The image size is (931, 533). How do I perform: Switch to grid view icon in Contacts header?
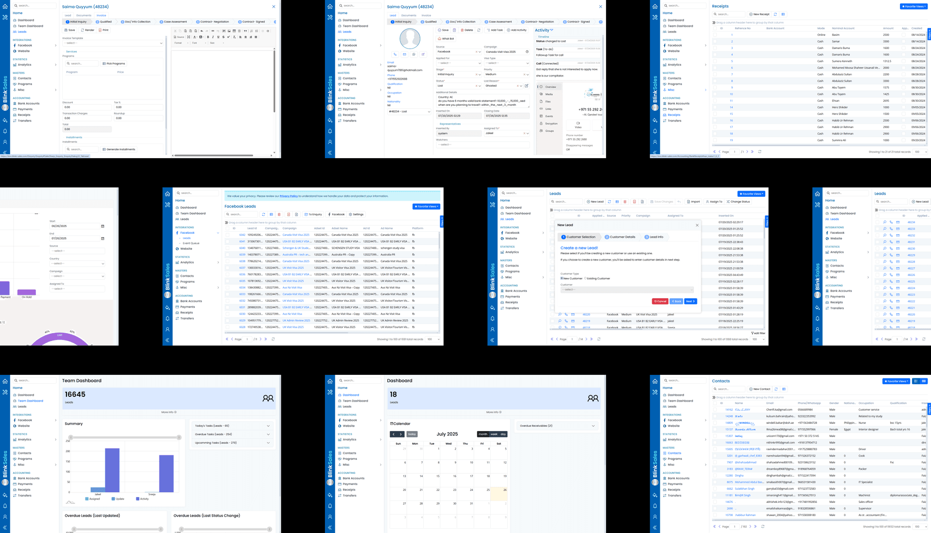click(x=924, y=381)
